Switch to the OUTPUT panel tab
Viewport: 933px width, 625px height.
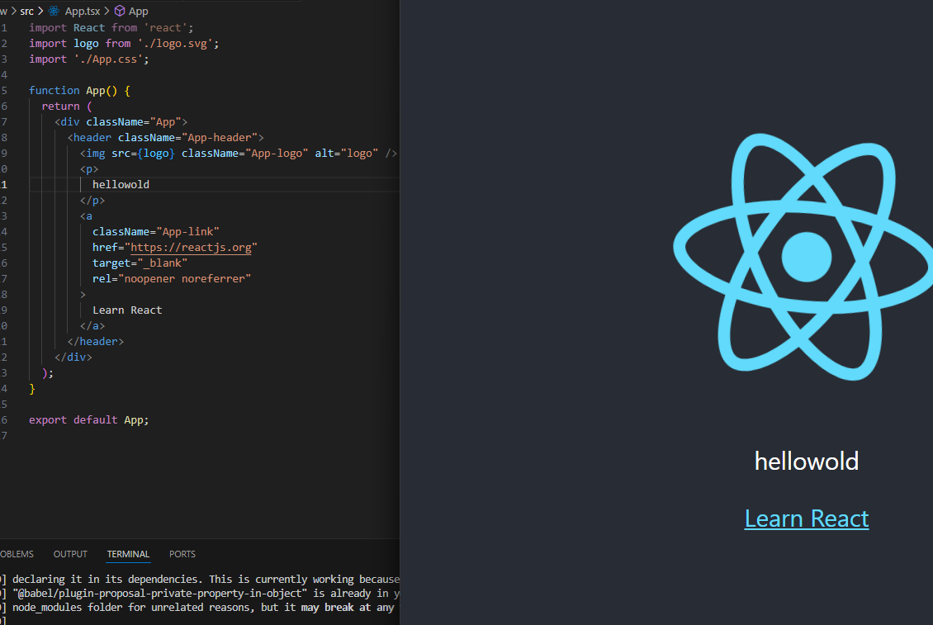(x=70, y=553)
